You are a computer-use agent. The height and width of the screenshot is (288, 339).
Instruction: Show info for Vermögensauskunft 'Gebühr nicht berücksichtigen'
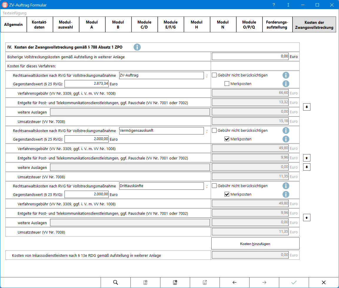click(x=286, y=131)
